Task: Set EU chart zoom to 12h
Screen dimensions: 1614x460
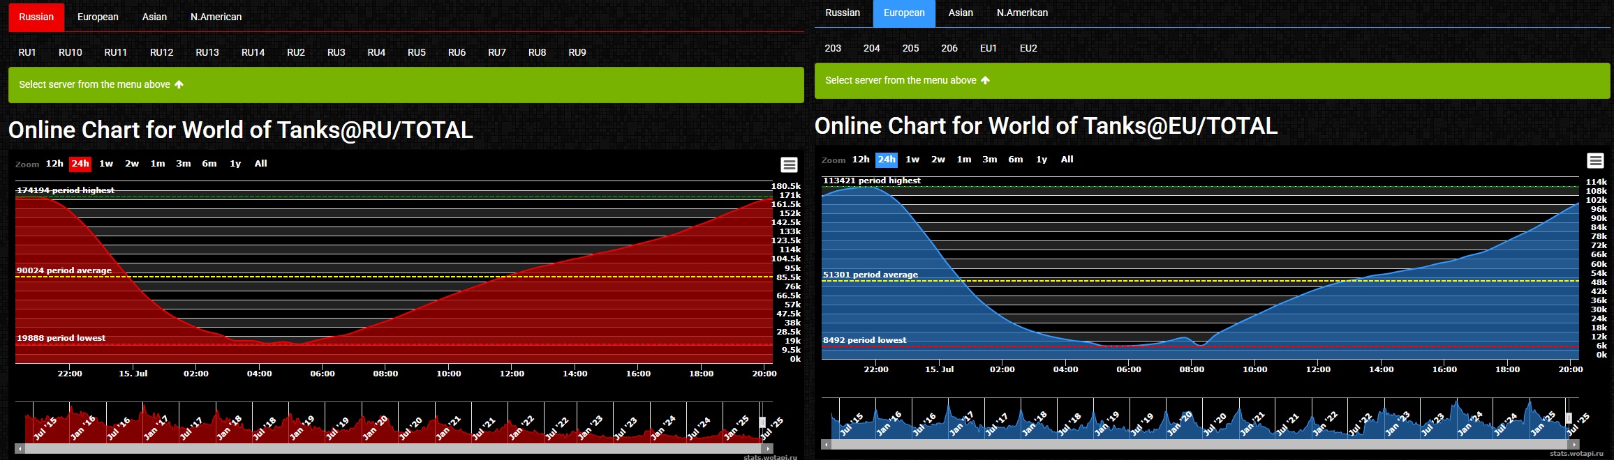Action: pyautogui.click(x=861, y=160)
